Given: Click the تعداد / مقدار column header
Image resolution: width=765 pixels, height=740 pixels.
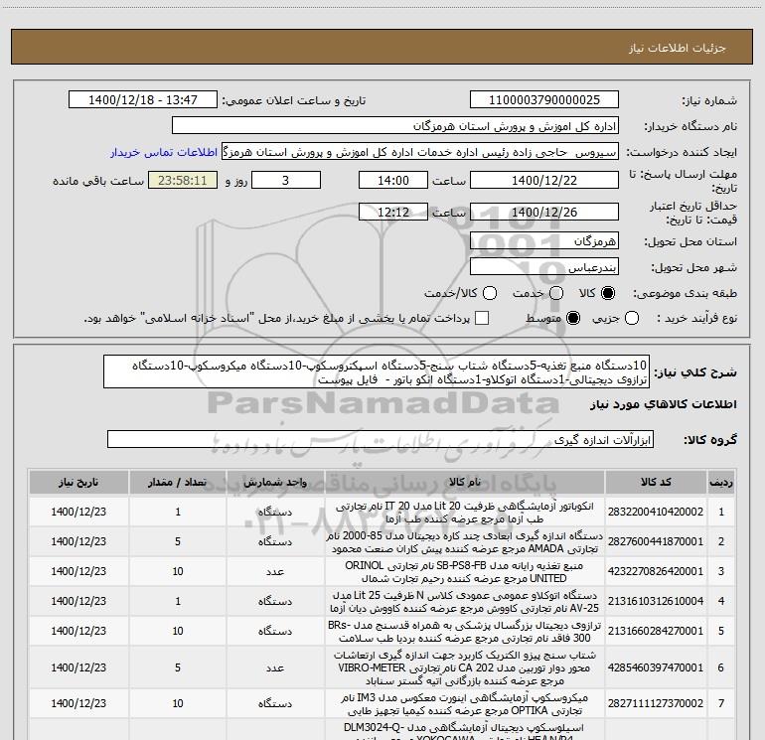Looking at the screenshot, I should point(178,483).
